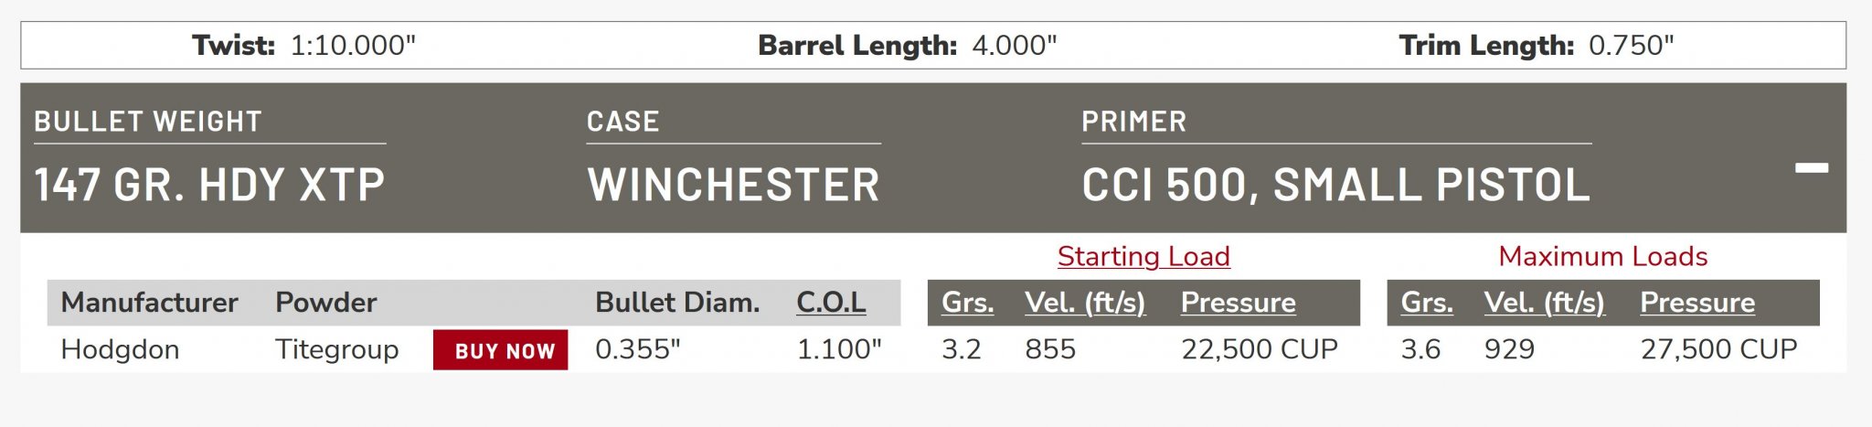This screenshot has width=1872, height=427.
Task: Click the Barrel Length value 4.000"
Action: coord(1014,46)
